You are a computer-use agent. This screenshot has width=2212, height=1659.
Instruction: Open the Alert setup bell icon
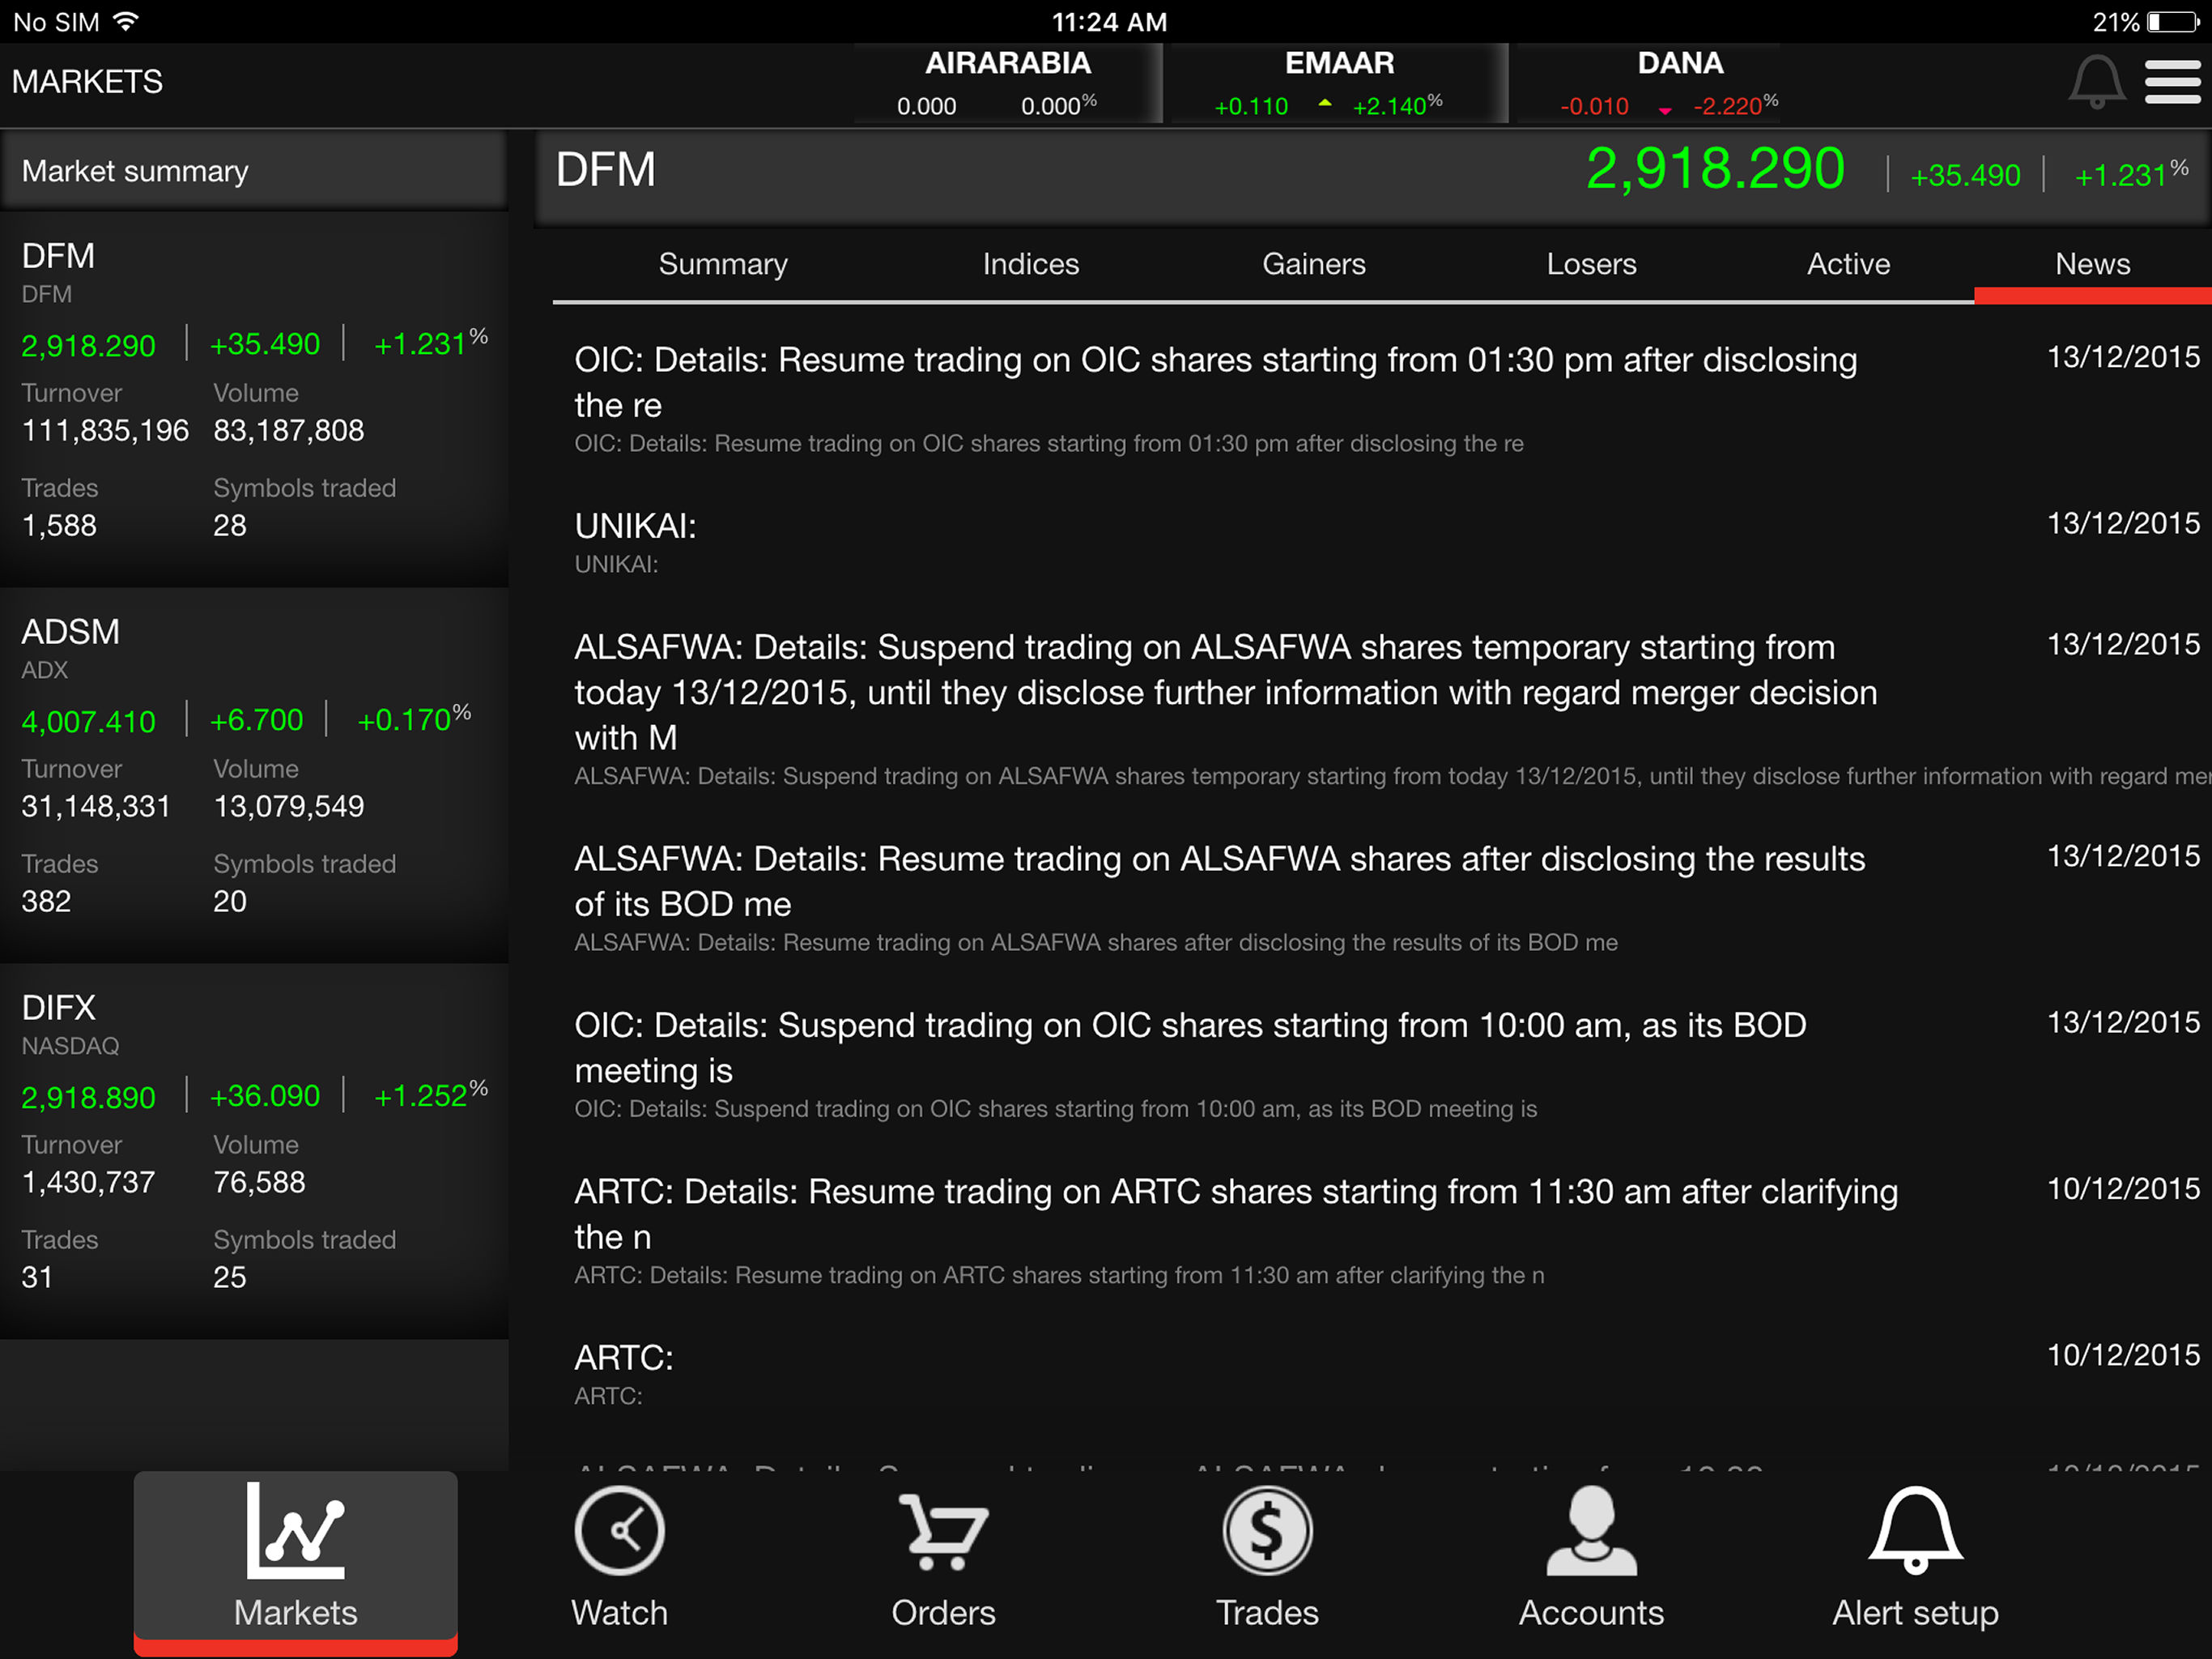[1915, 1530]
